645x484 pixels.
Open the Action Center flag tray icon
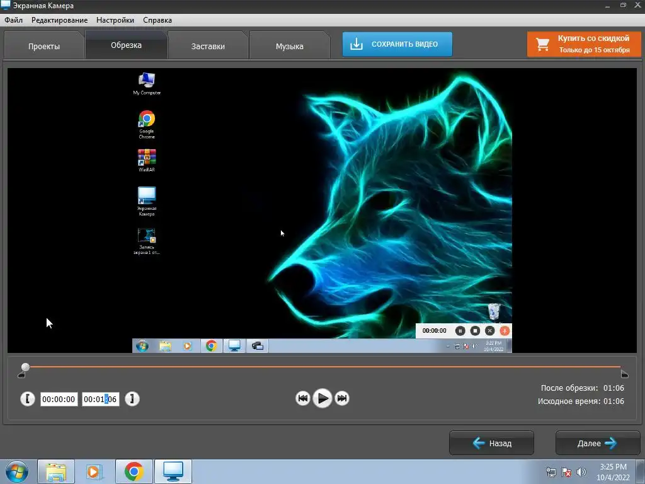coord(566,472)
